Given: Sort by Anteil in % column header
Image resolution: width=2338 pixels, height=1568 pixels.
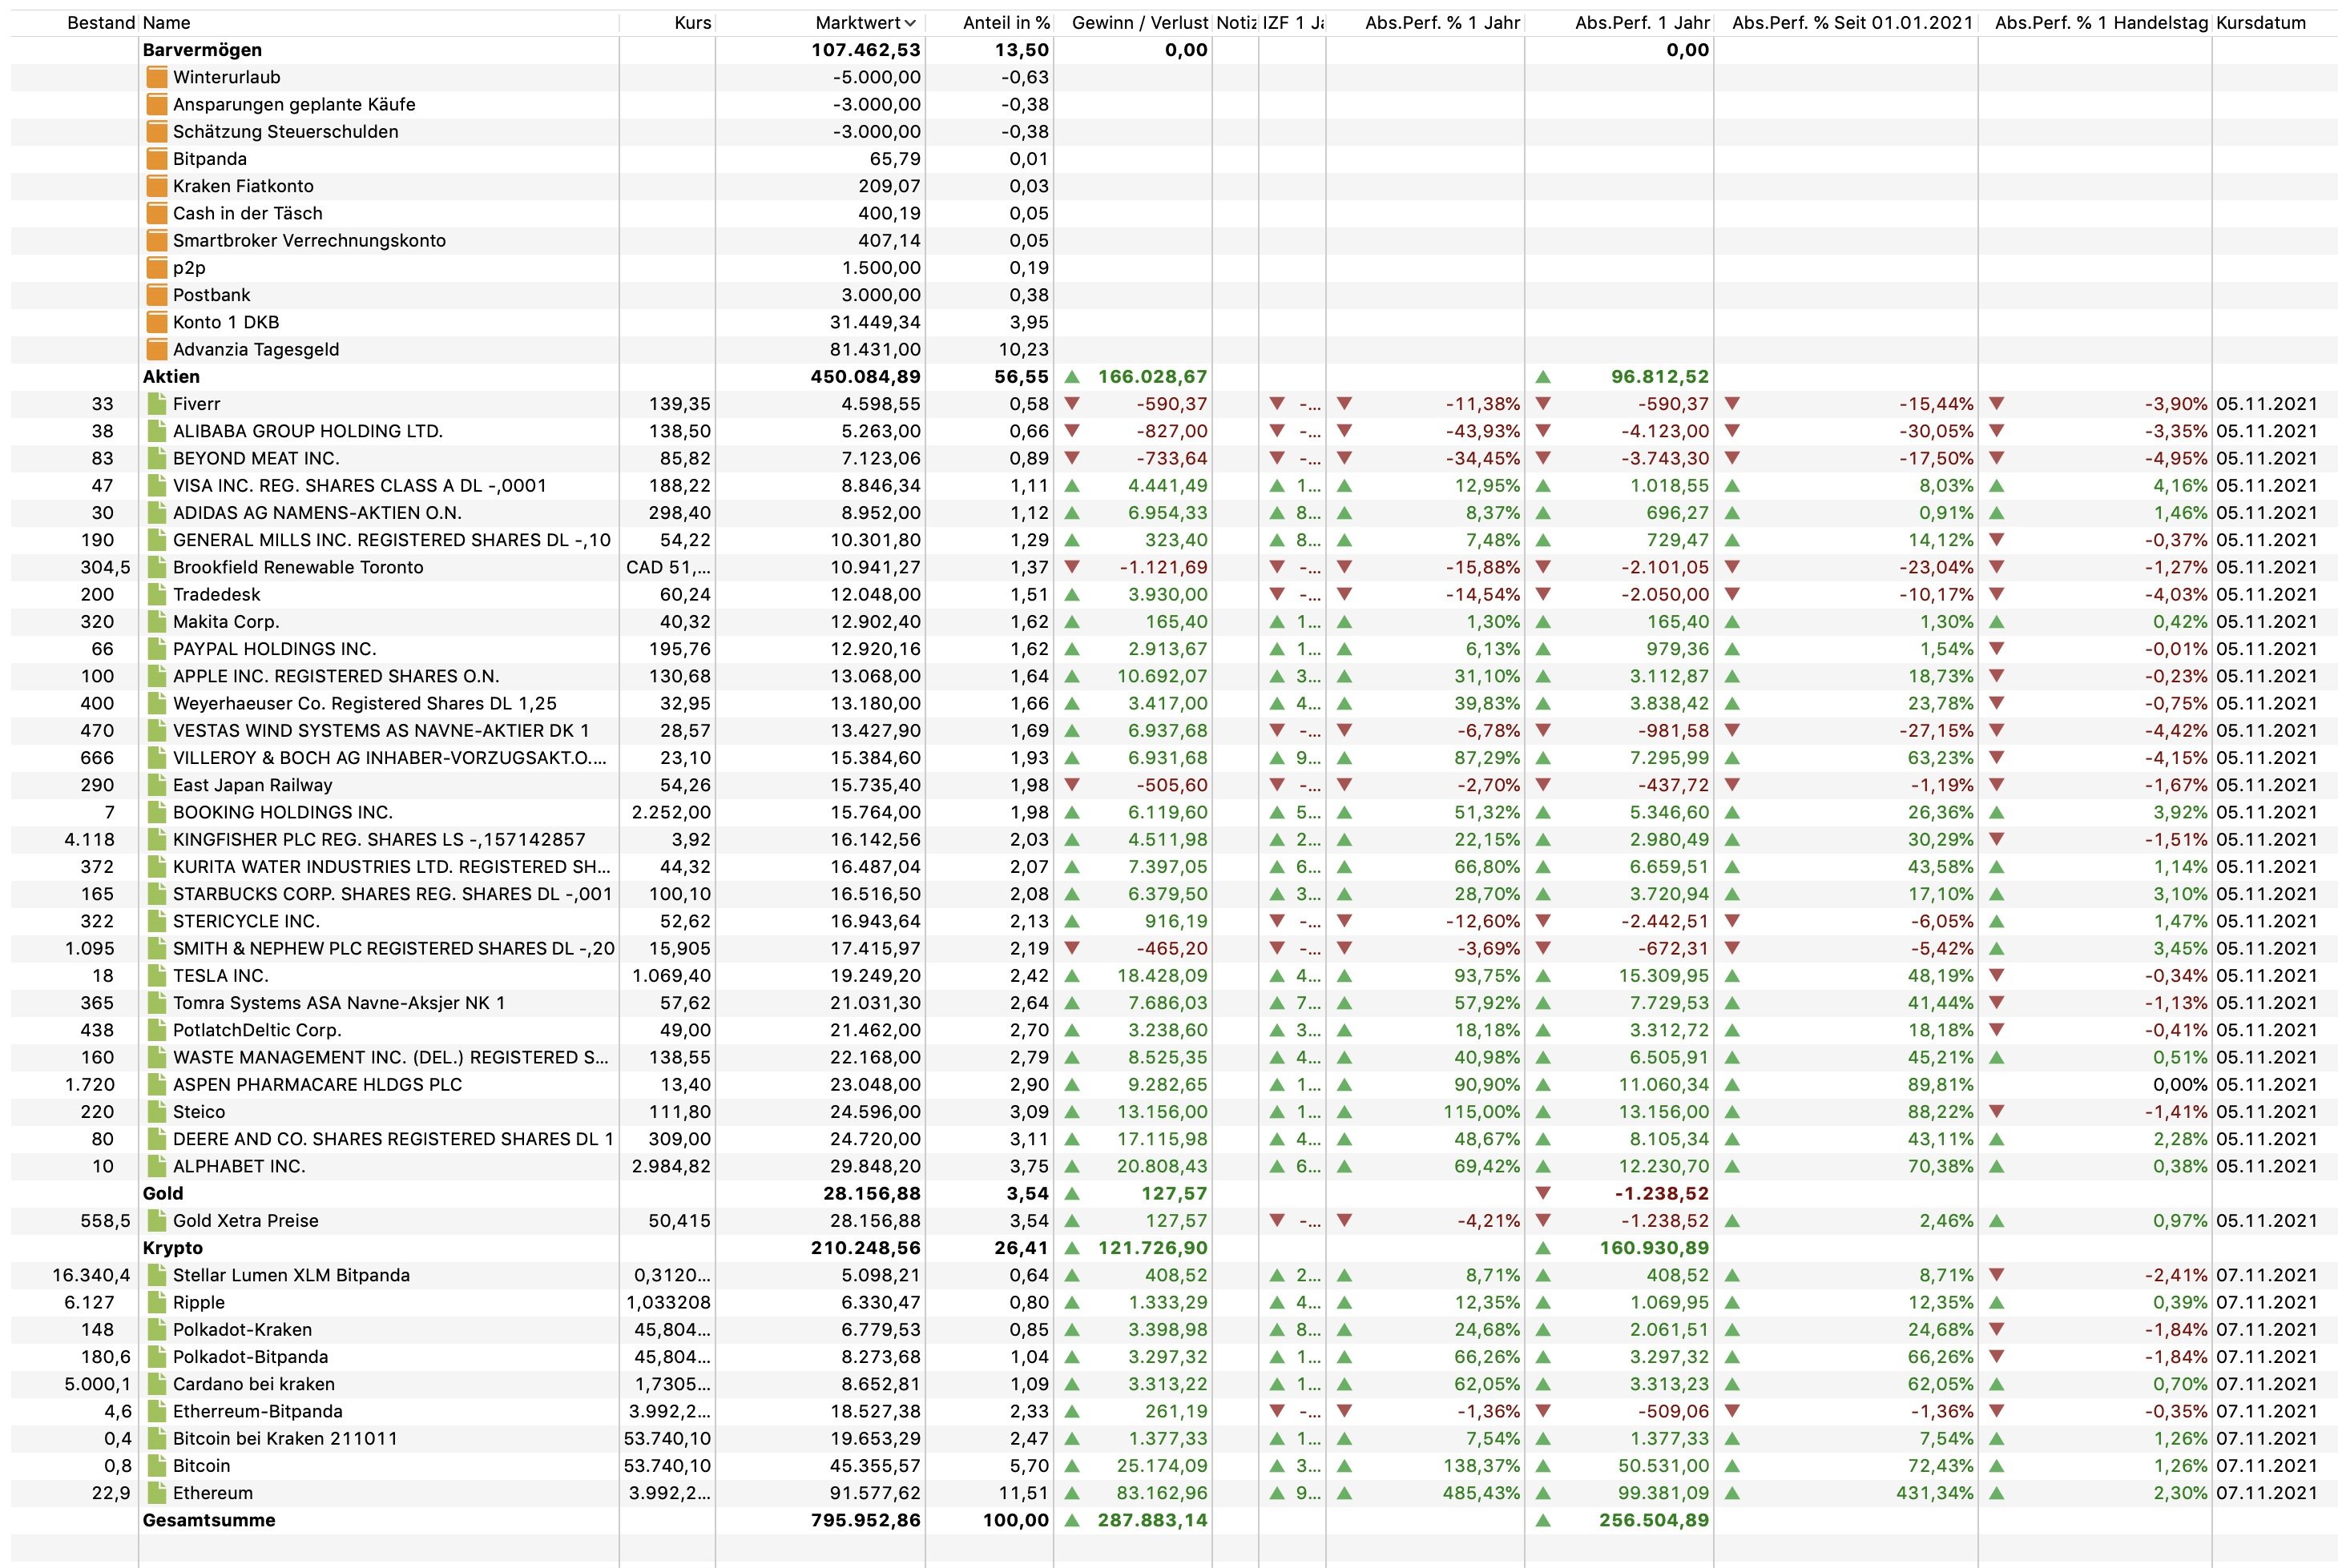Looking at the screenshot, I should point(1006,23).
